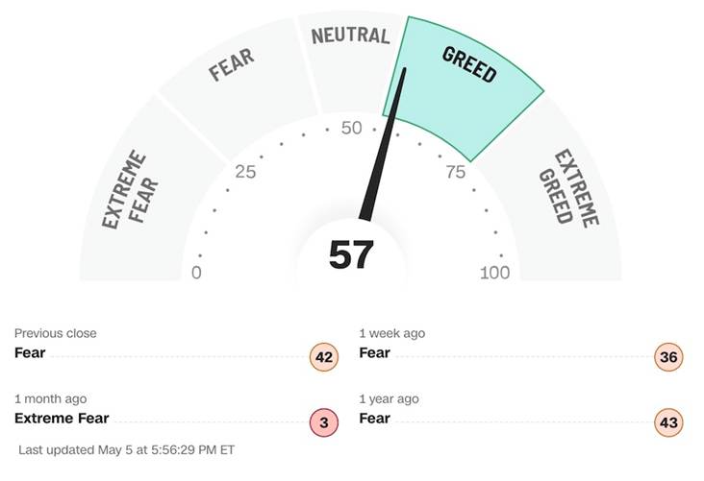The height and width of the screenshot is (481, 704).
Task: Click the 1 month ago label
Action: point(51,397)
